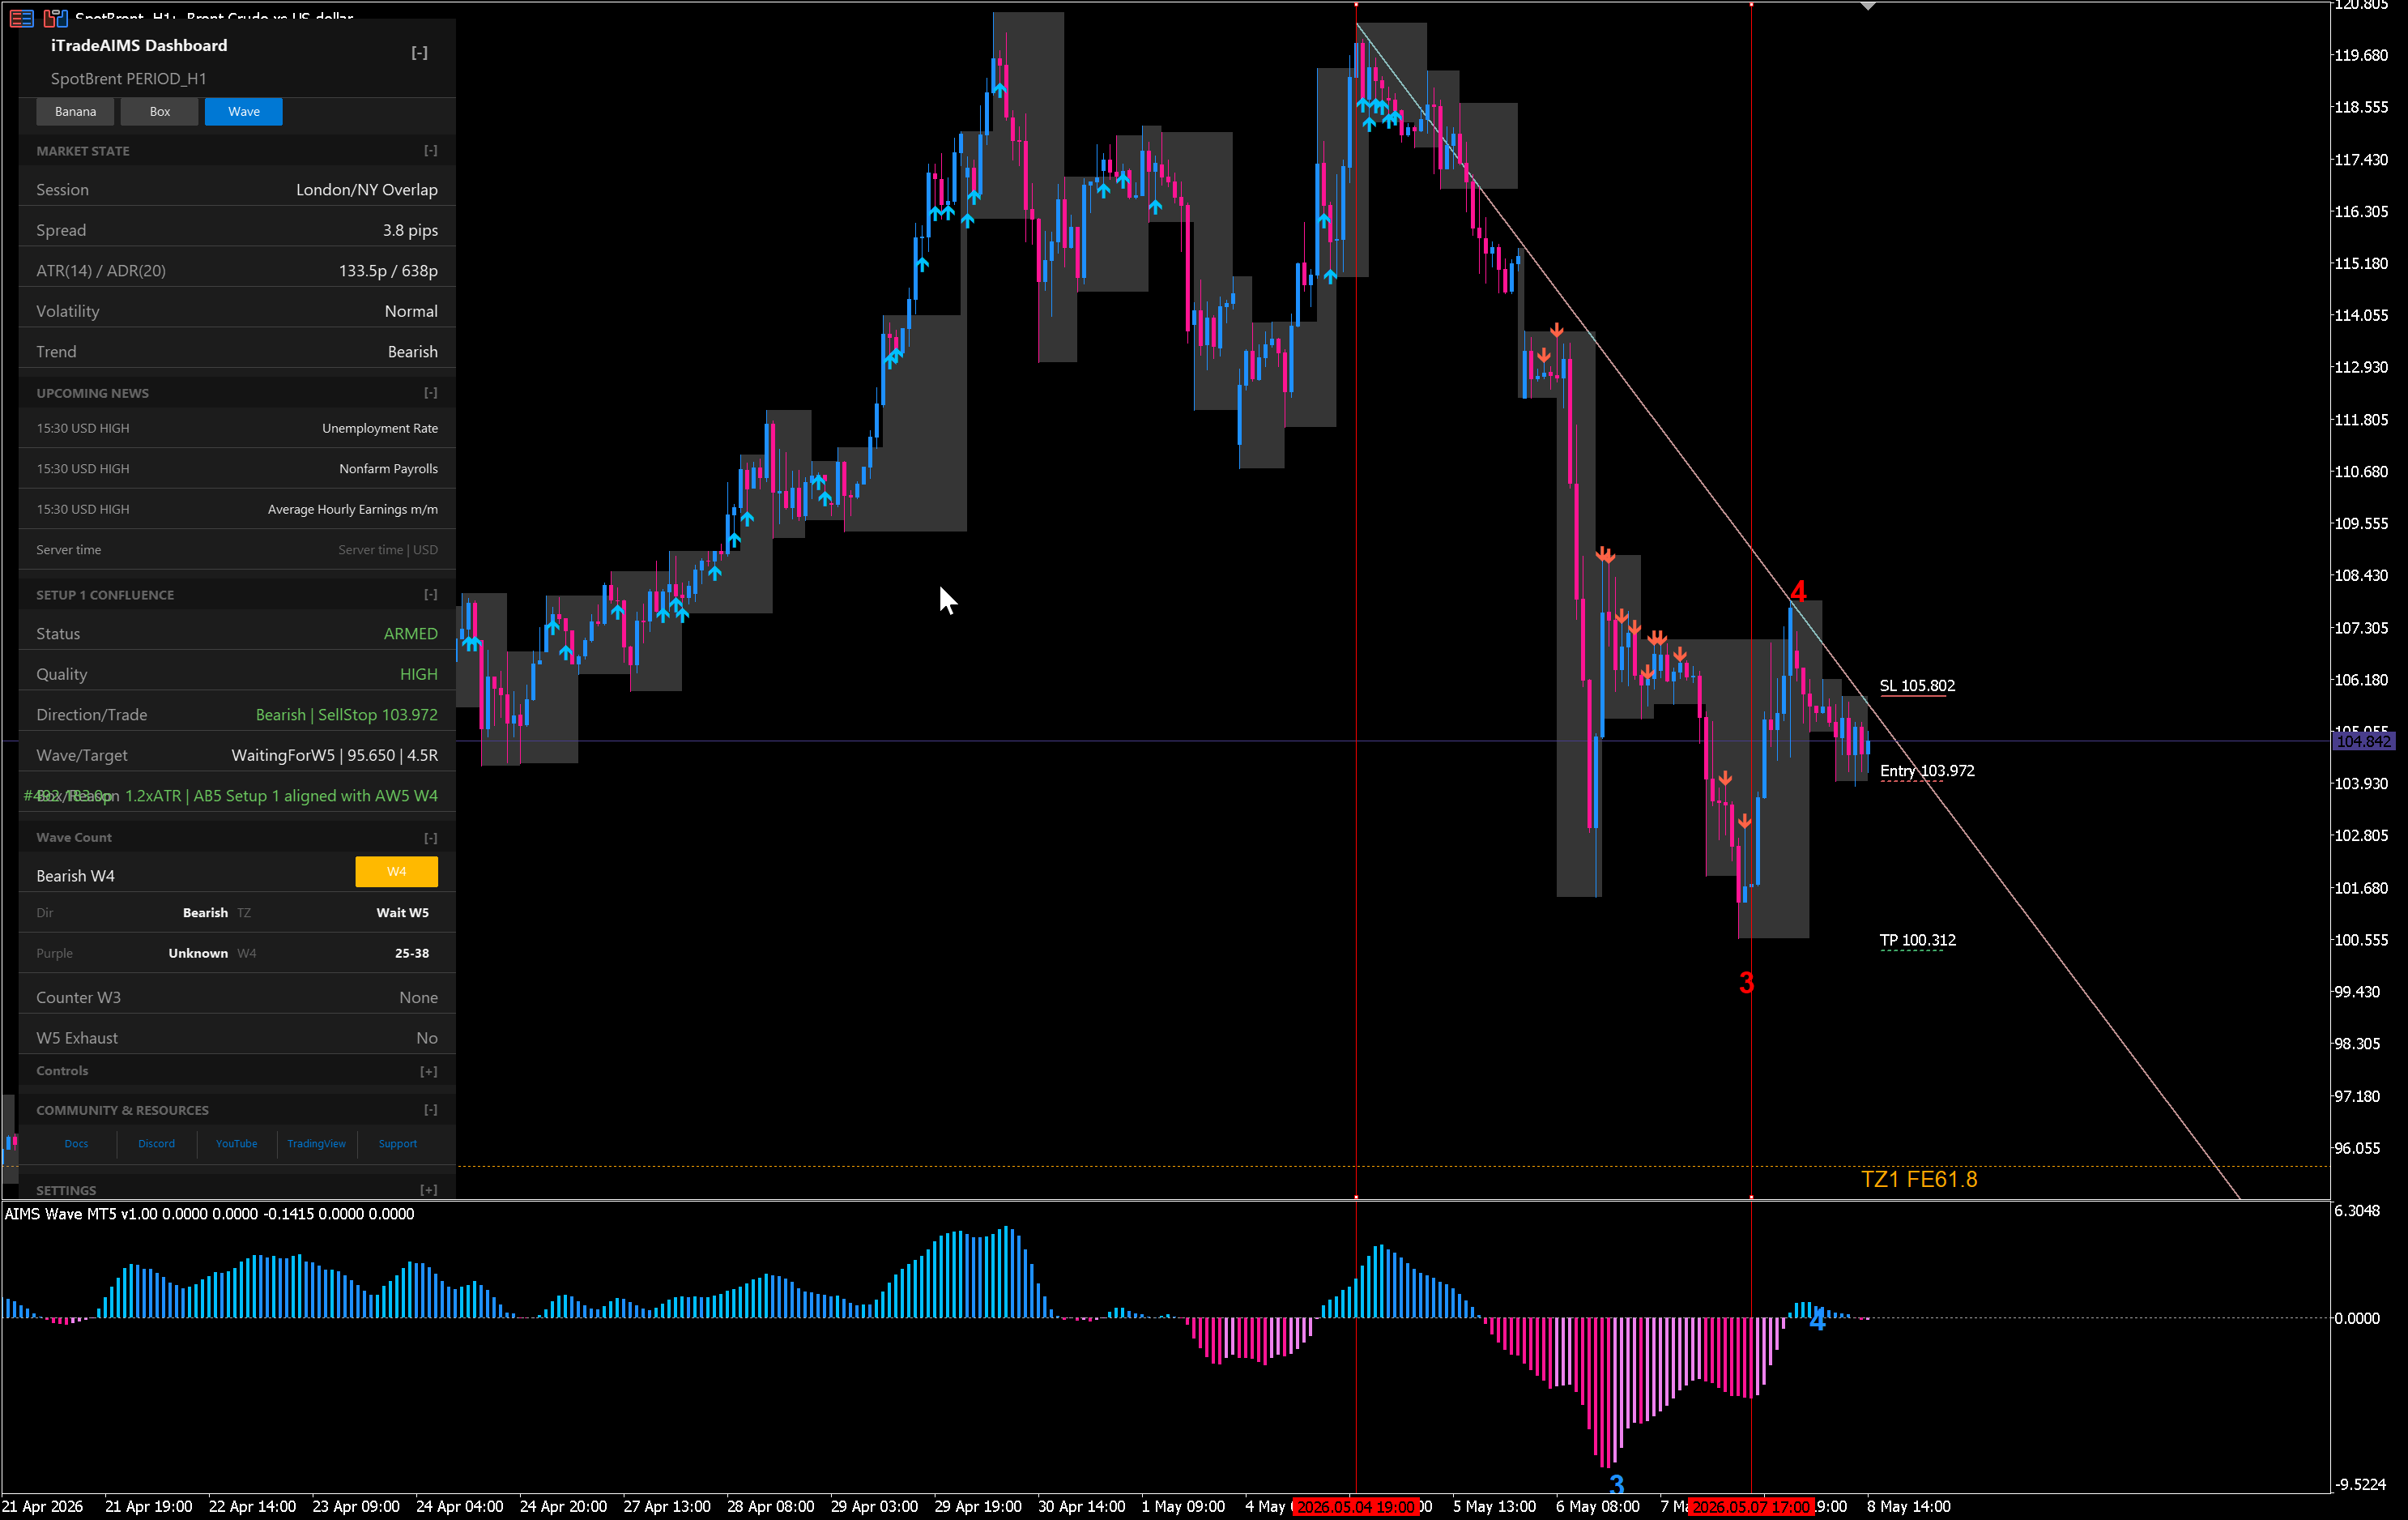The image size is (2408, 1520).
Task: Click the one-click trading panel icon
Action: pos(55,17)
